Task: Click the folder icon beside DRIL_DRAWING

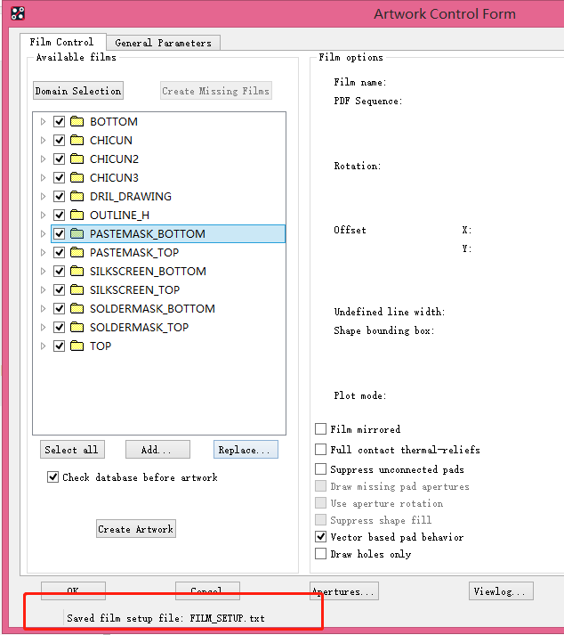Action: [77, 196]
